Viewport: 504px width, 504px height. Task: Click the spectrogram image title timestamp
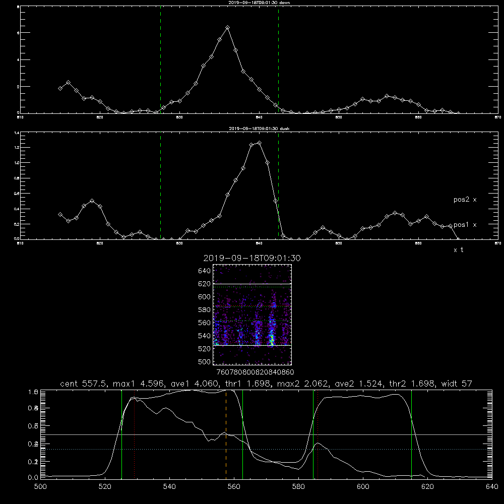252,258
